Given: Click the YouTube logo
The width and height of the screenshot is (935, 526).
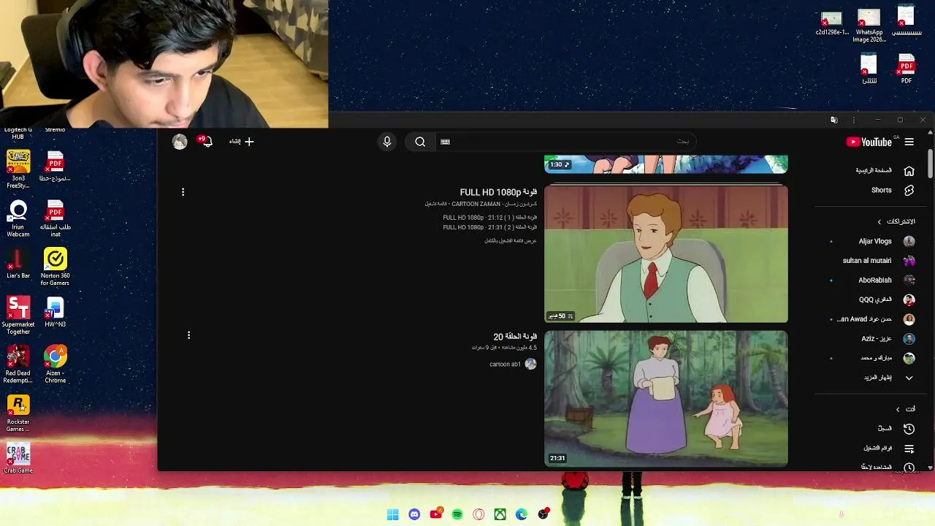Looking at the screenshot, I should [x=869, y=142].
